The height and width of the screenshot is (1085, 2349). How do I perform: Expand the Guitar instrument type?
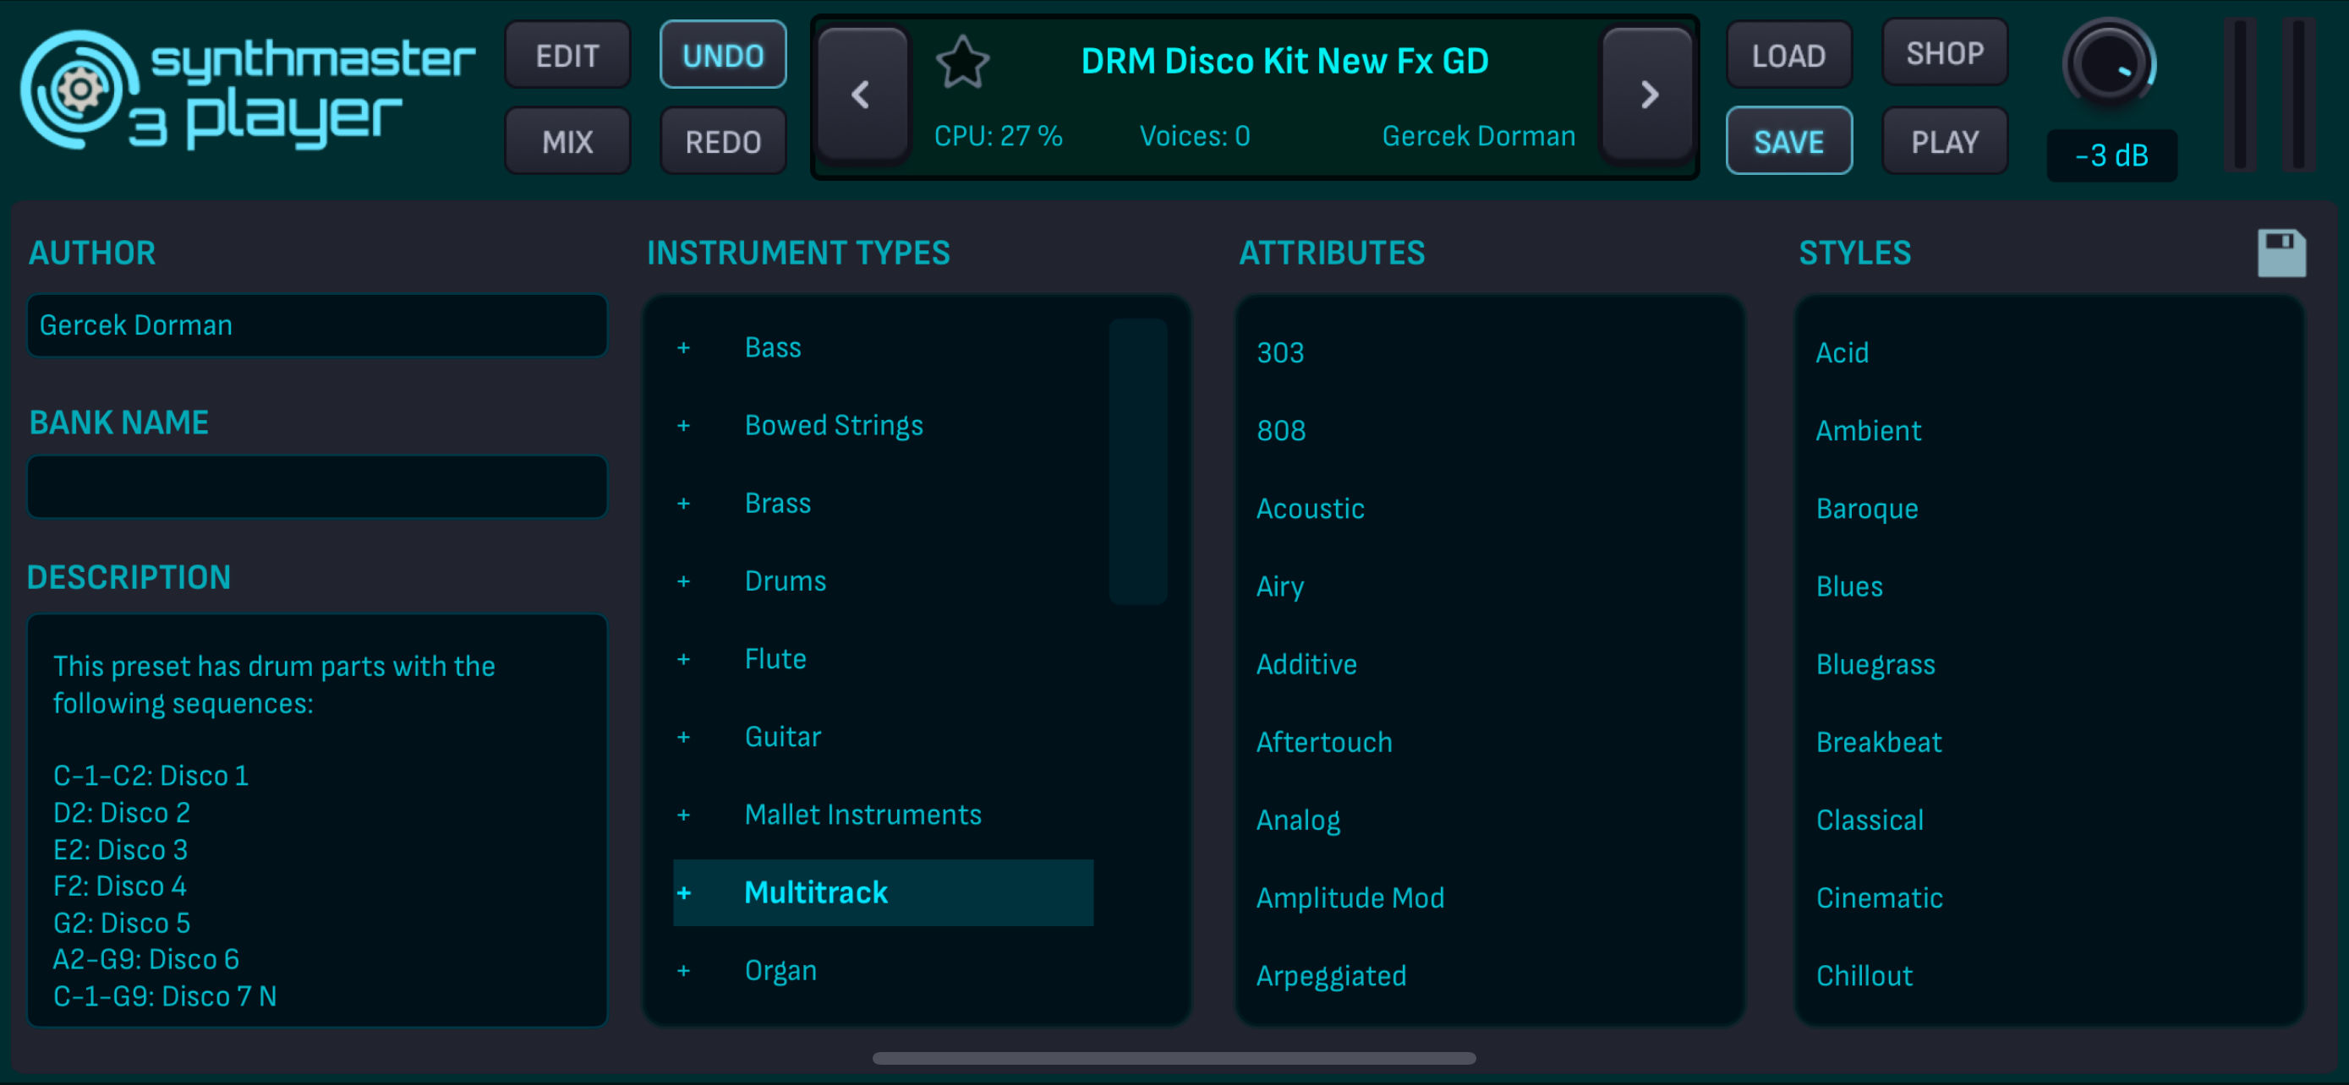pos(684,737)
